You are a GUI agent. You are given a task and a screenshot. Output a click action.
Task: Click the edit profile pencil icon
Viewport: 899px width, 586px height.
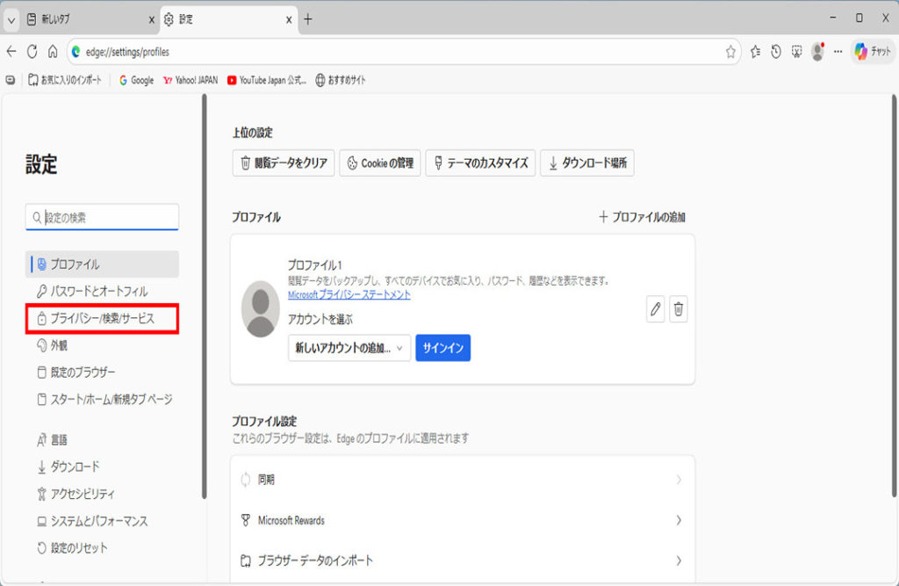coord(655,309)
